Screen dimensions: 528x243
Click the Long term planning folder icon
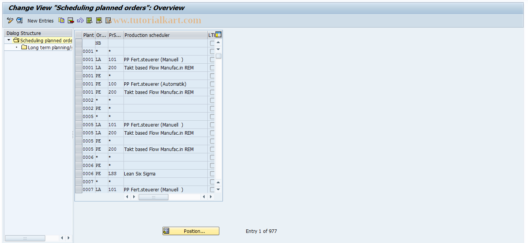tap(24, 47)
